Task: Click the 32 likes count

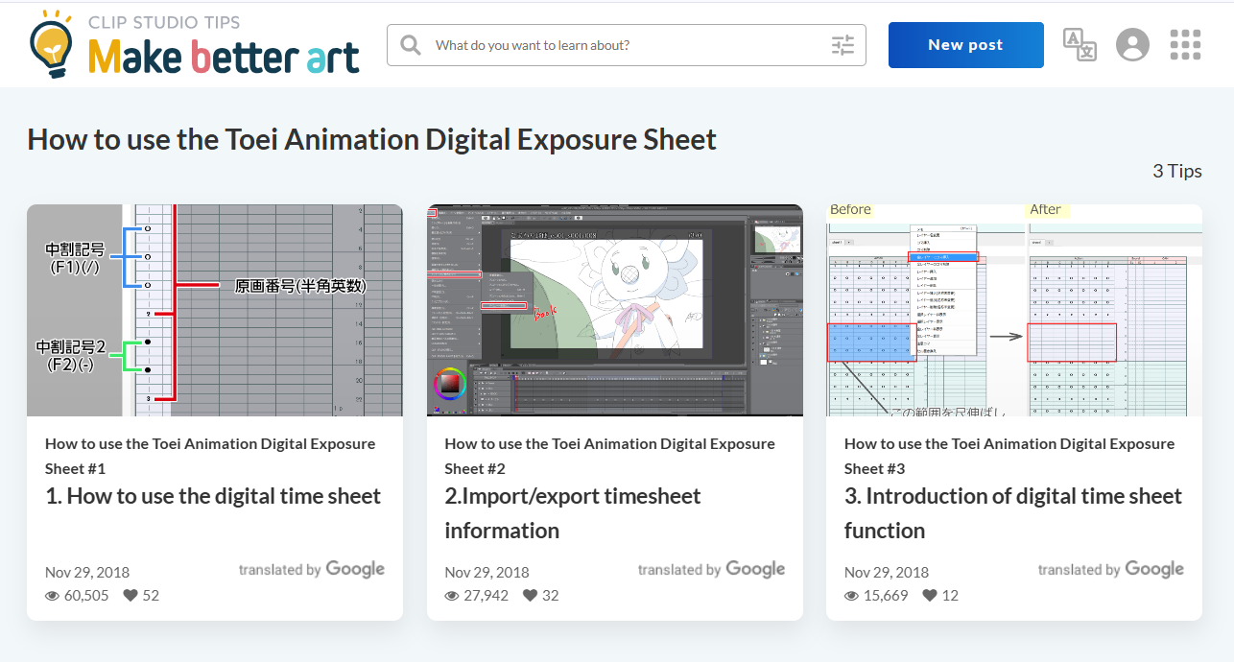Action: (551, 595)
